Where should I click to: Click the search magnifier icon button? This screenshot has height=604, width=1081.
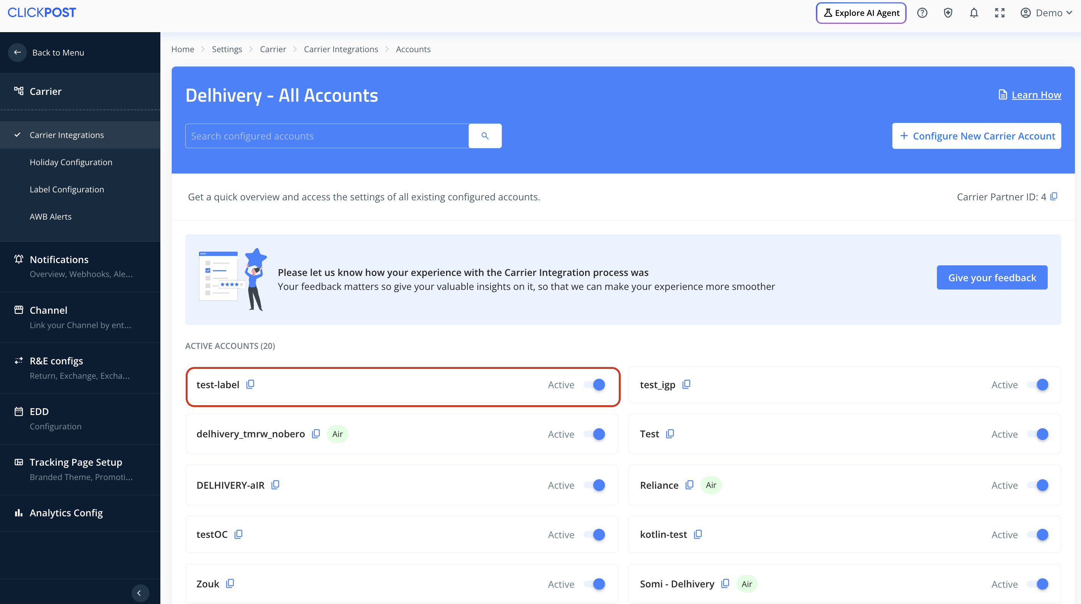485,136
